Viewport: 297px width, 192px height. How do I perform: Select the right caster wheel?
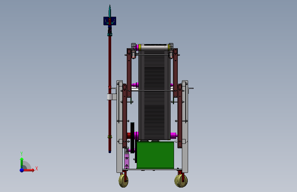click(x=181, y=181)
